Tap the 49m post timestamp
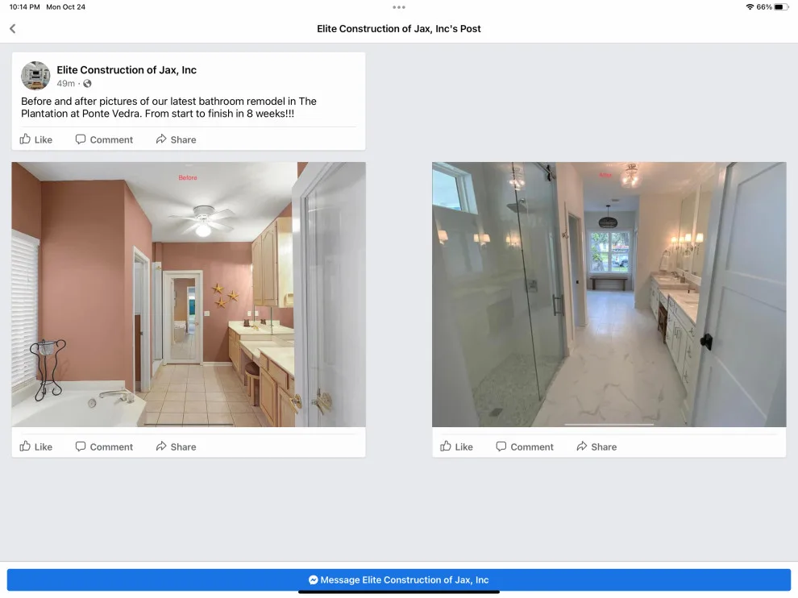The image size is (798, 598). (x=65, y=84)
